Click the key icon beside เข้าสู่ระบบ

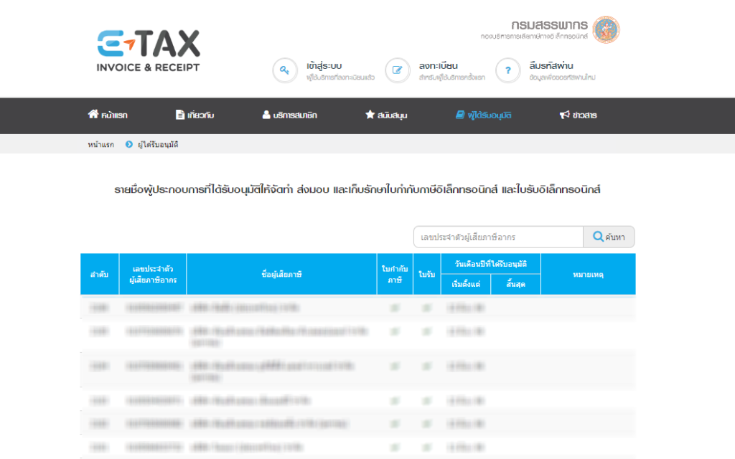click(285, 70)
